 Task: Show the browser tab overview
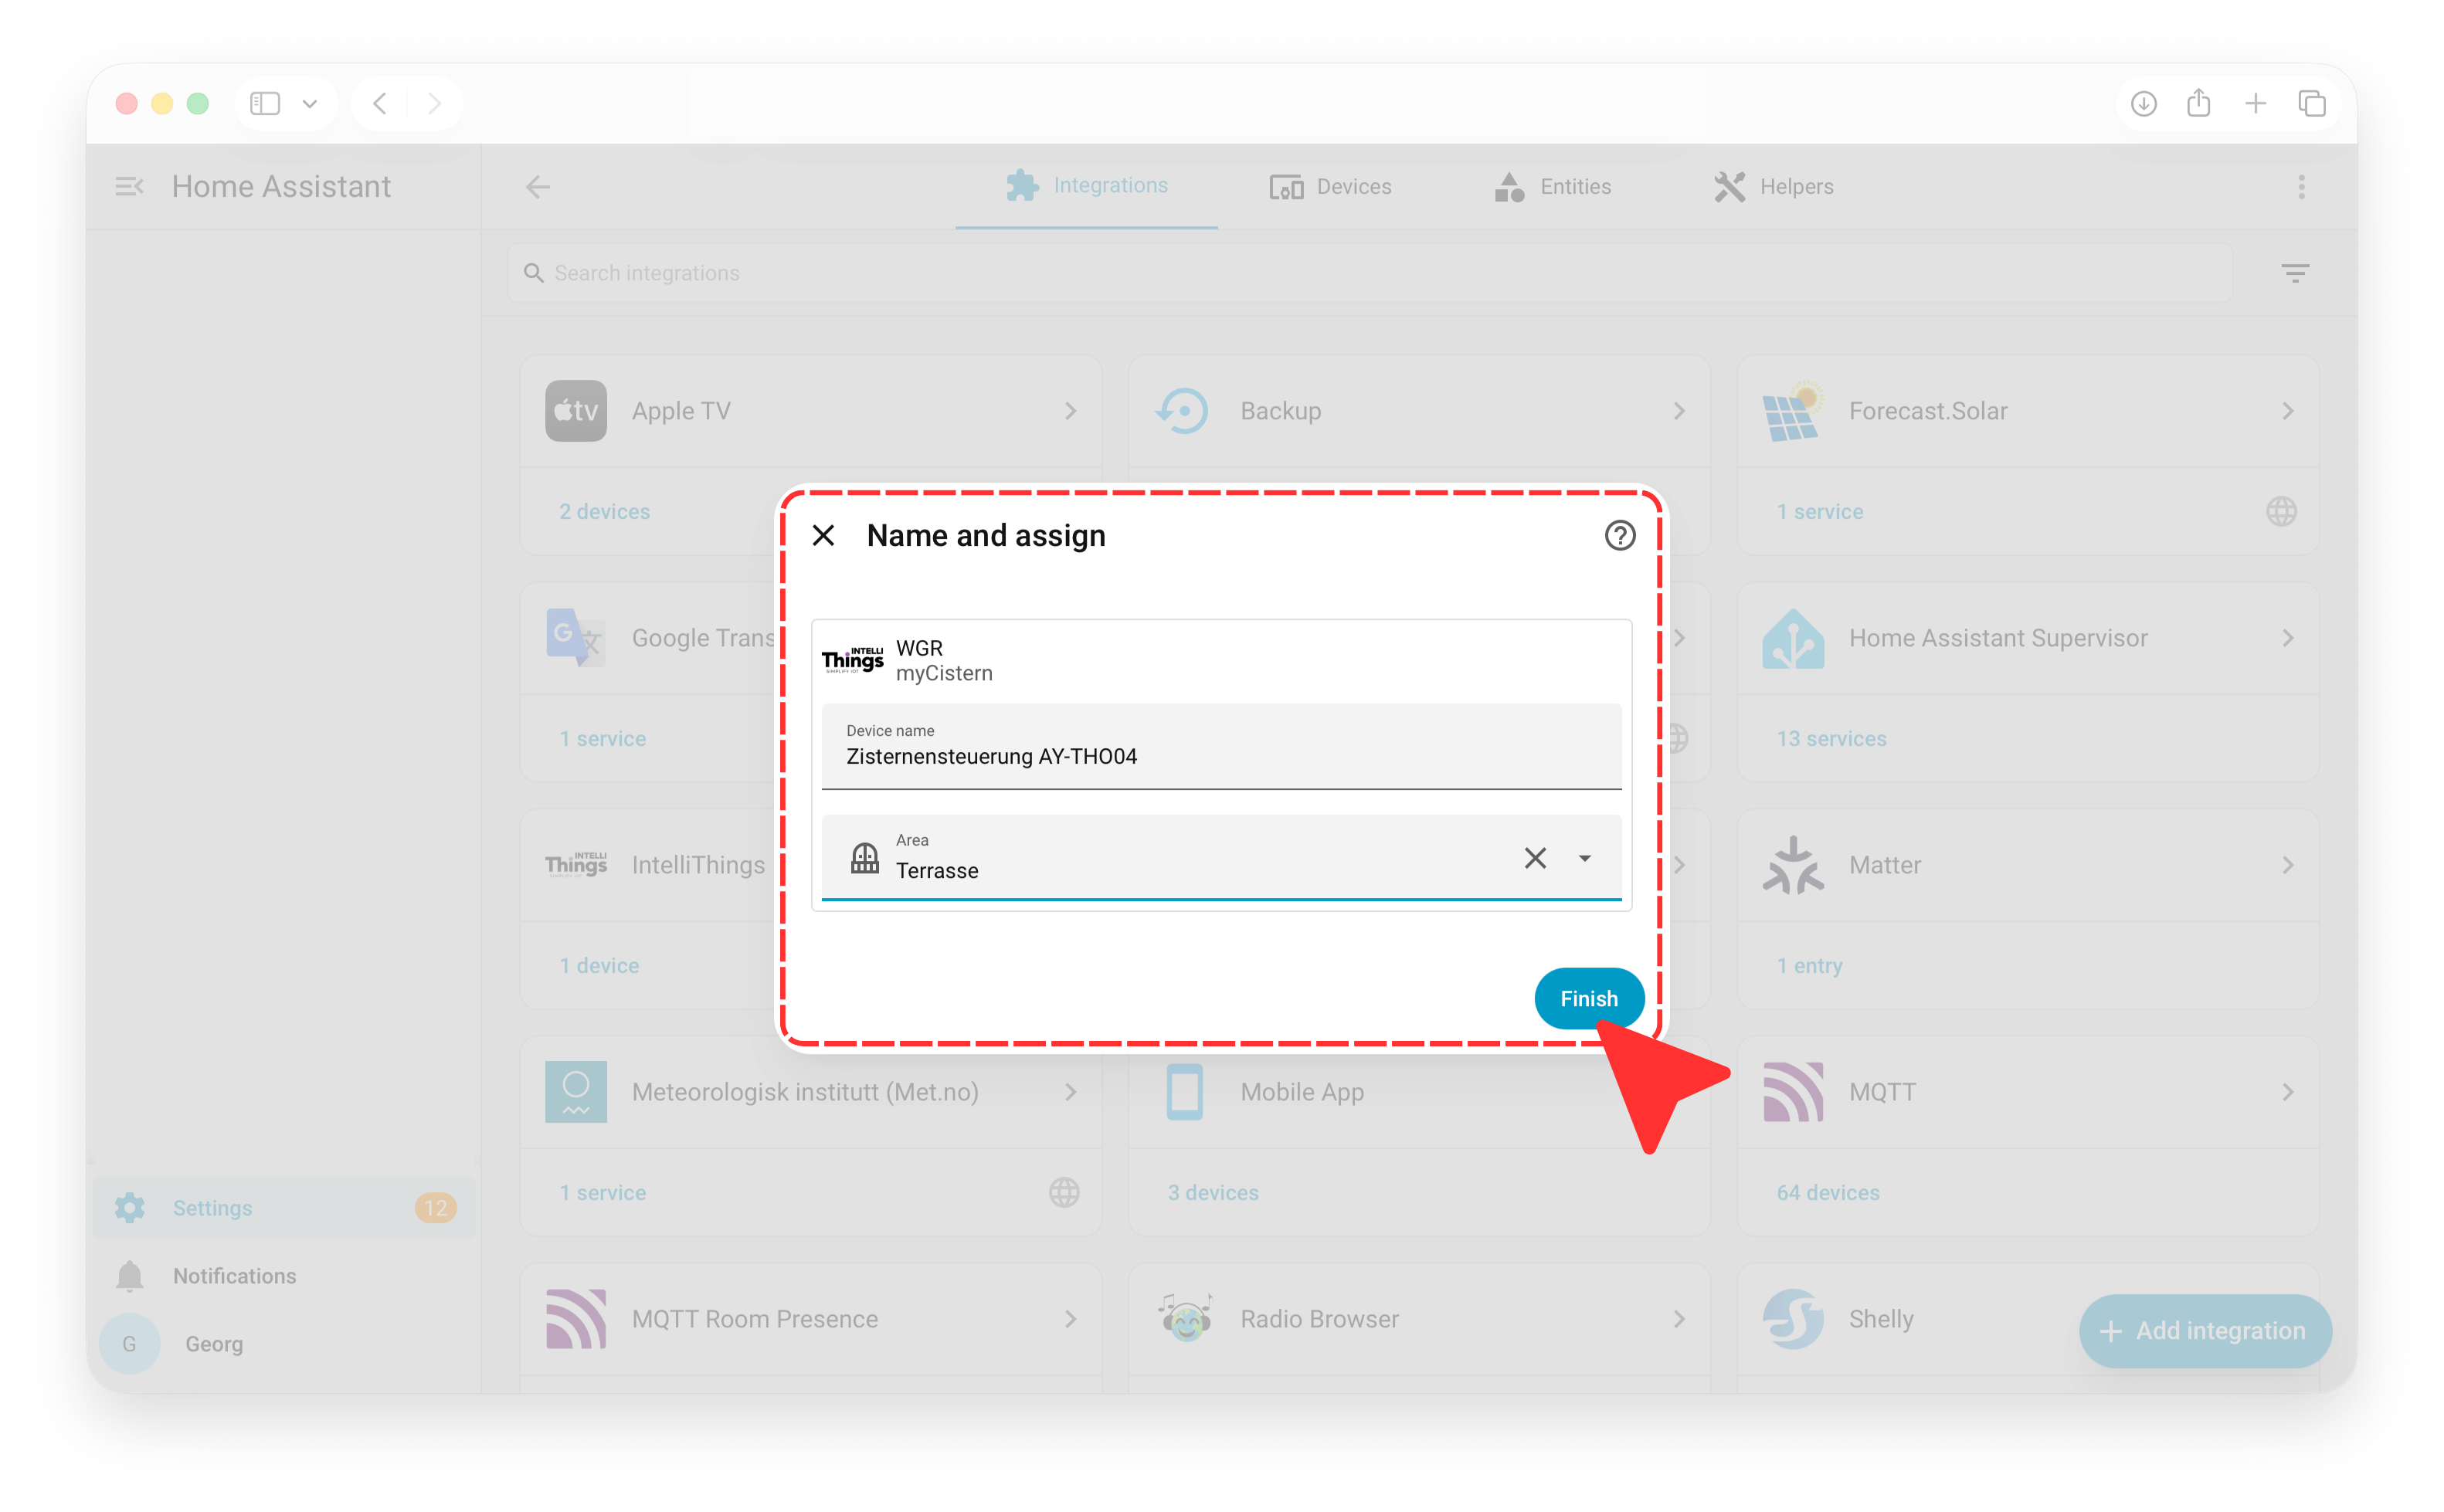(2311, 103)
